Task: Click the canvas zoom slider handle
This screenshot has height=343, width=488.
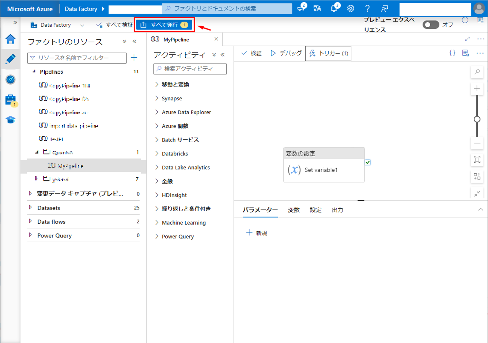Action: (477, 119)
